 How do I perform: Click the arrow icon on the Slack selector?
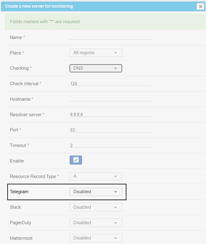pyautogui.click(x=116, y=207)
